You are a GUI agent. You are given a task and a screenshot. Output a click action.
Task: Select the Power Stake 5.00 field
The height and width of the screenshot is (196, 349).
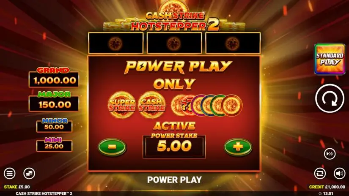click(174, 147)
